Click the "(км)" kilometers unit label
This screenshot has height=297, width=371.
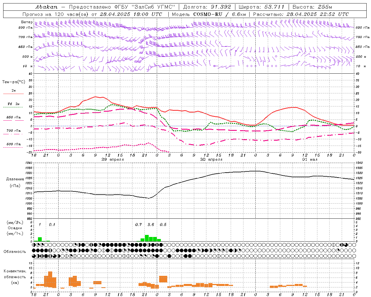[x=16, y=282]
